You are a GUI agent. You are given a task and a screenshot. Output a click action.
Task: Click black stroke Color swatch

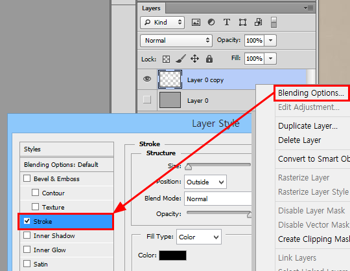(172, 255)
